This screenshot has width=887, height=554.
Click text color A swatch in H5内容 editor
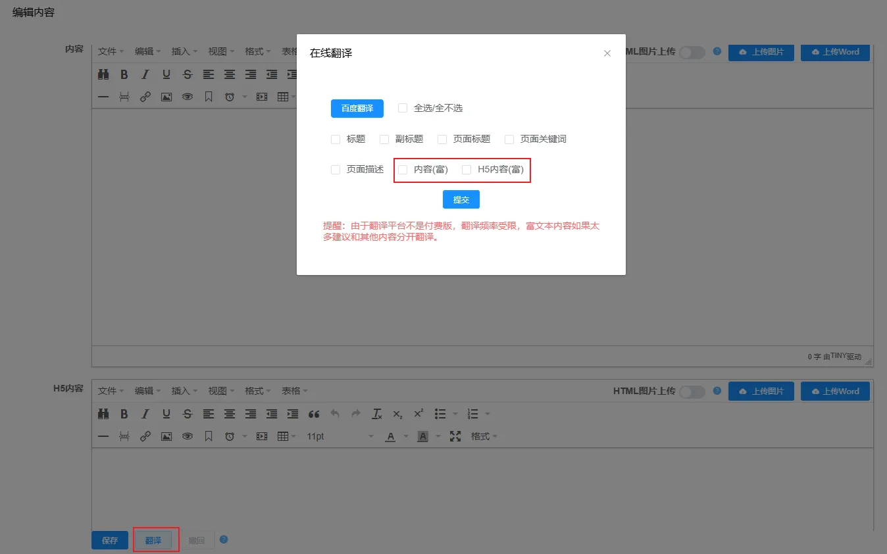click(x=390, y=436)
